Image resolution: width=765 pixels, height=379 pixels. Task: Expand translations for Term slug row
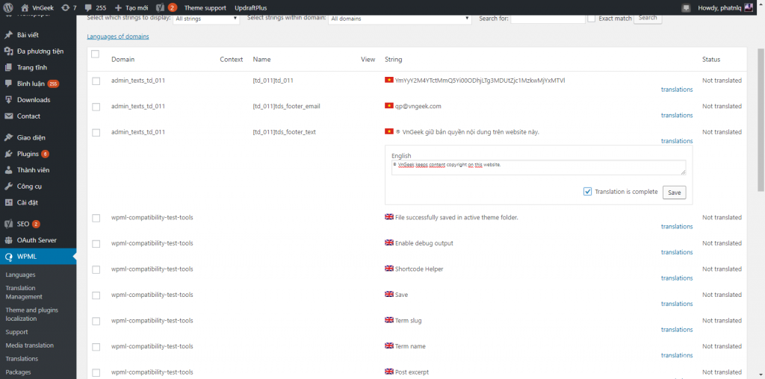(677, 330)
